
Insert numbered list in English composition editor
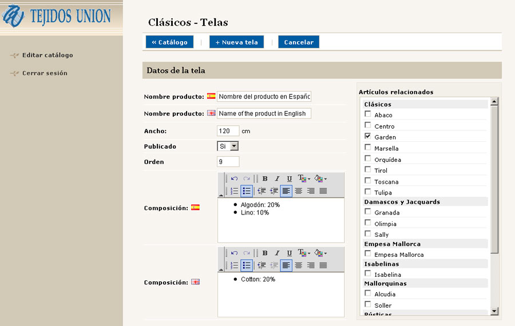pos(234,265)
